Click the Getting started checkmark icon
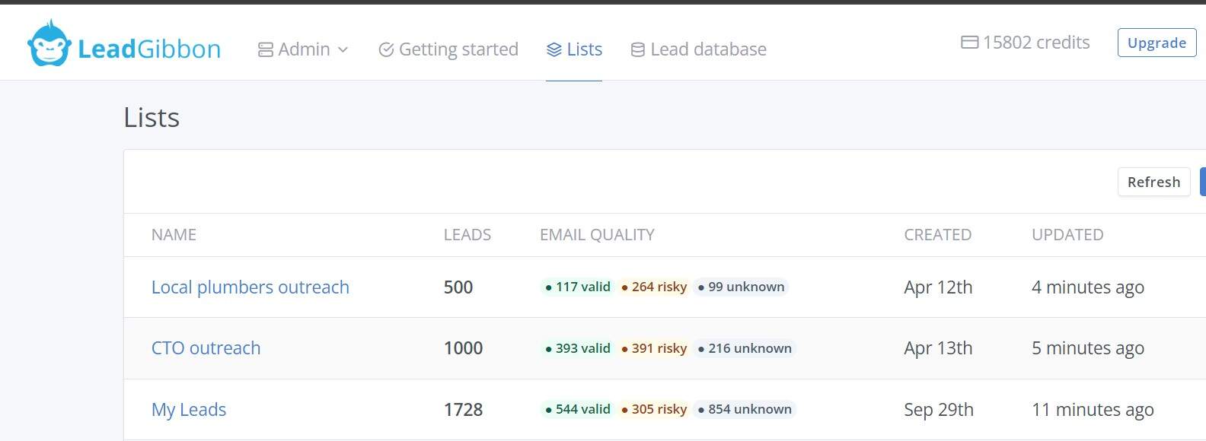The width and height of the screenshot is (1206, 441). pos(386,49)
